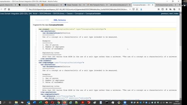
Task: Launch Word from the taskbar
Action: click(34, 102)
